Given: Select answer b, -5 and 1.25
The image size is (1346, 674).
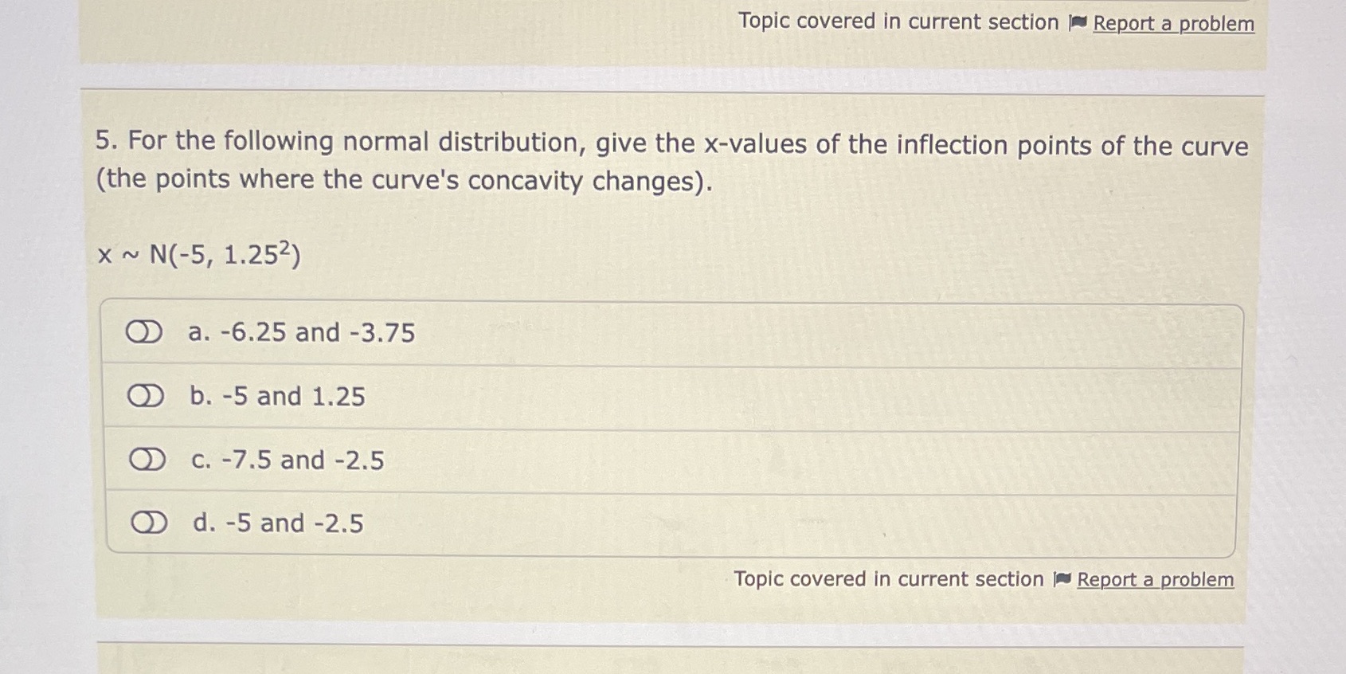Looking at the screenshot, I should pyautogui.click(x=148, y=394).
